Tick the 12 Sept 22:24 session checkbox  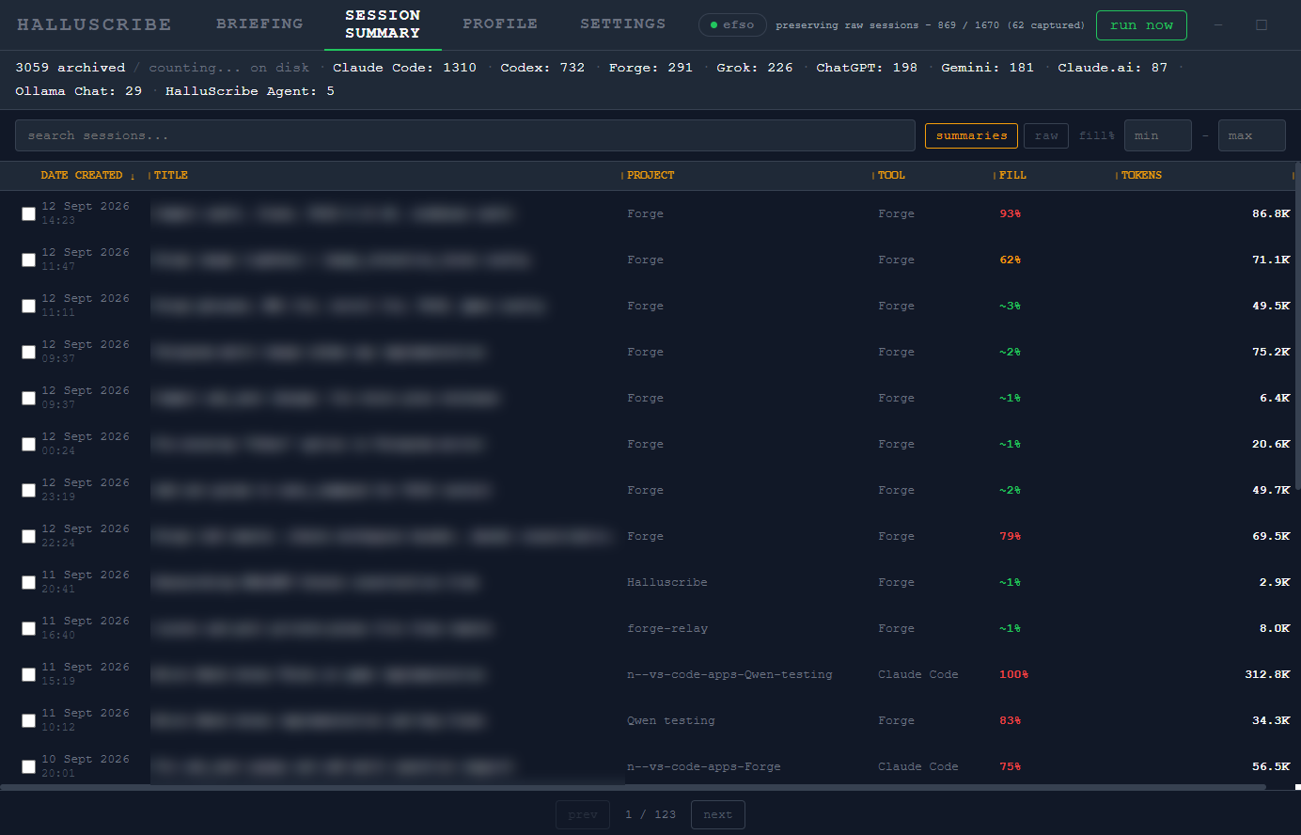click(28, 536)
